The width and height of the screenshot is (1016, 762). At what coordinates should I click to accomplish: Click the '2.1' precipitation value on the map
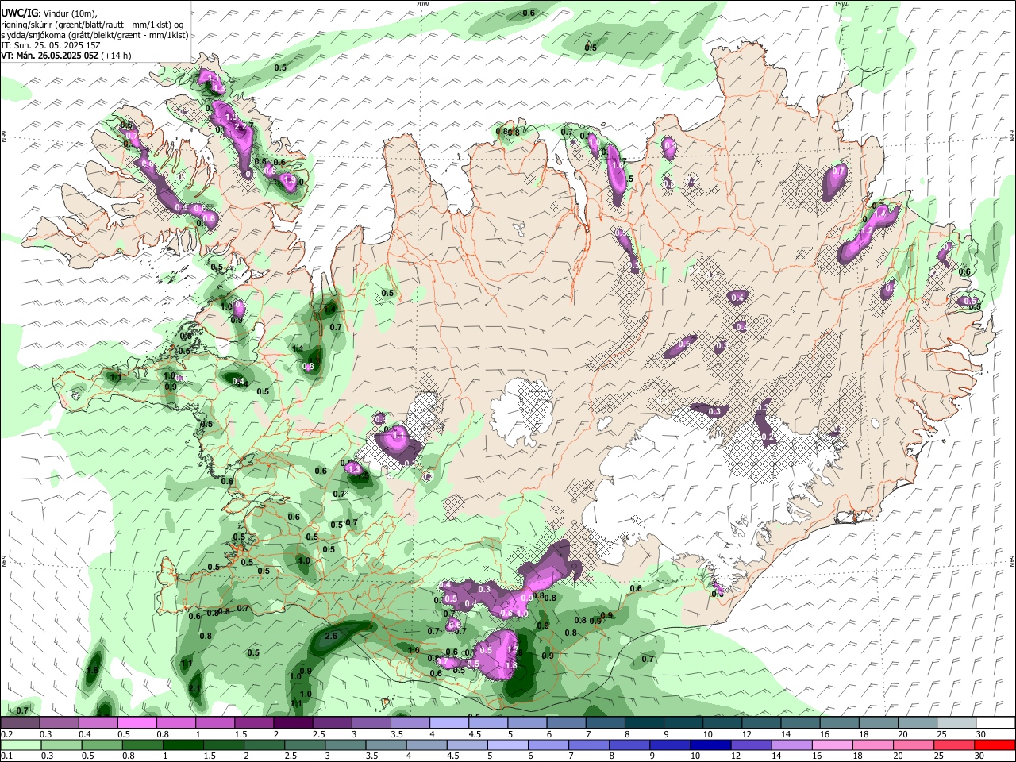point(194,688)
